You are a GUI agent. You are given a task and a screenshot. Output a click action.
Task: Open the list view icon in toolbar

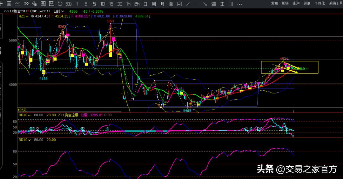click(9, 4)
